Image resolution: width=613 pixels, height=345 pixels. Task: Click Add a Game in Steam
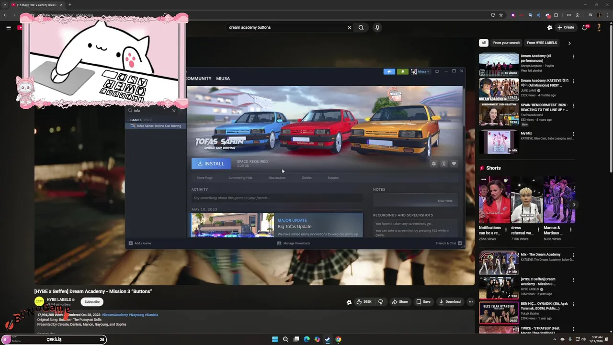click(x=140, y=243)
